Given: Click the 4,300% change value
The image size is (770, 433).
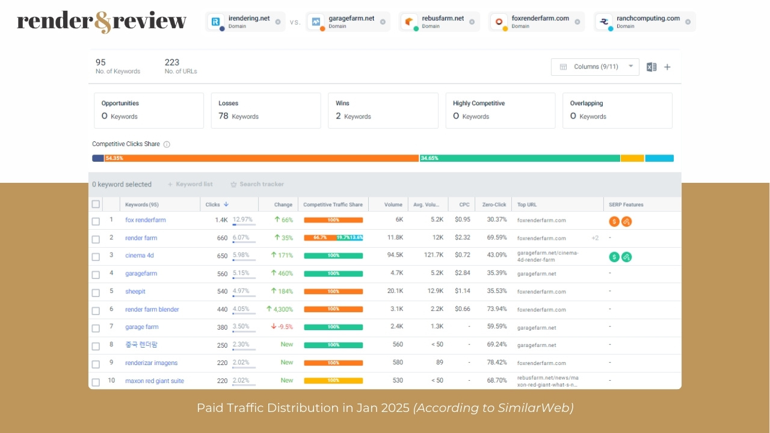Looking at the screenshot, I should point(279,309).
